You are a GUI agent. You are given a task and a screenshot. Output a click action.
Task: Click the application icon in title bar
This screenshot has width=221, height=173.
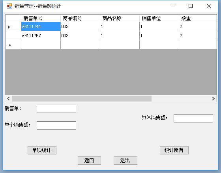click(x=9, y=6)
